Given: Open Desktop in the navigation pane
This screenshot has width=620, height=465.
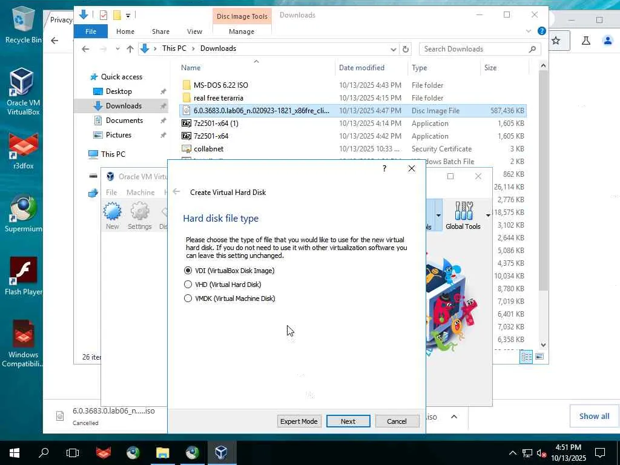Looking at the screenshot, I should click(x=119, y=91).
